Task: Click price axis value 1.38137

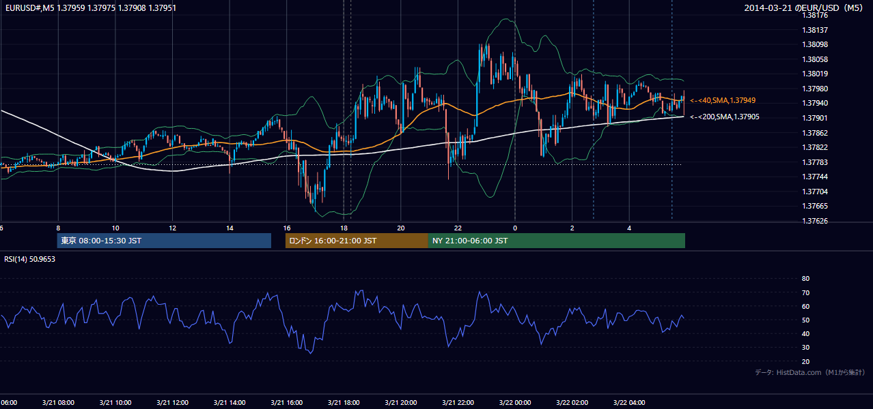Action: [814, 30]
